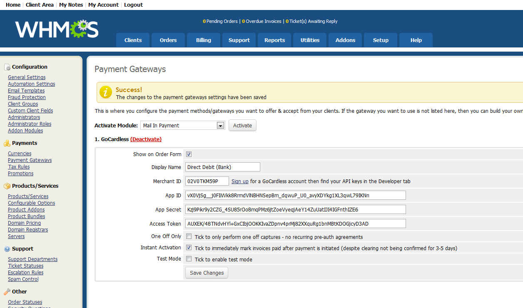Open Tax Rules in the sidebar
523x308 pixels.
(x=19, y=167)
